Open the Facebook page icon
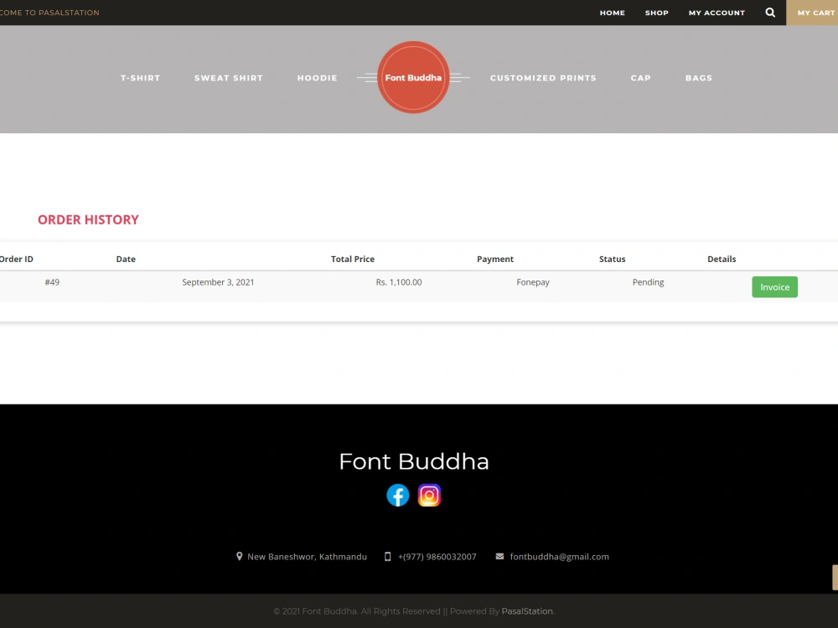 (x=397, y=495)
